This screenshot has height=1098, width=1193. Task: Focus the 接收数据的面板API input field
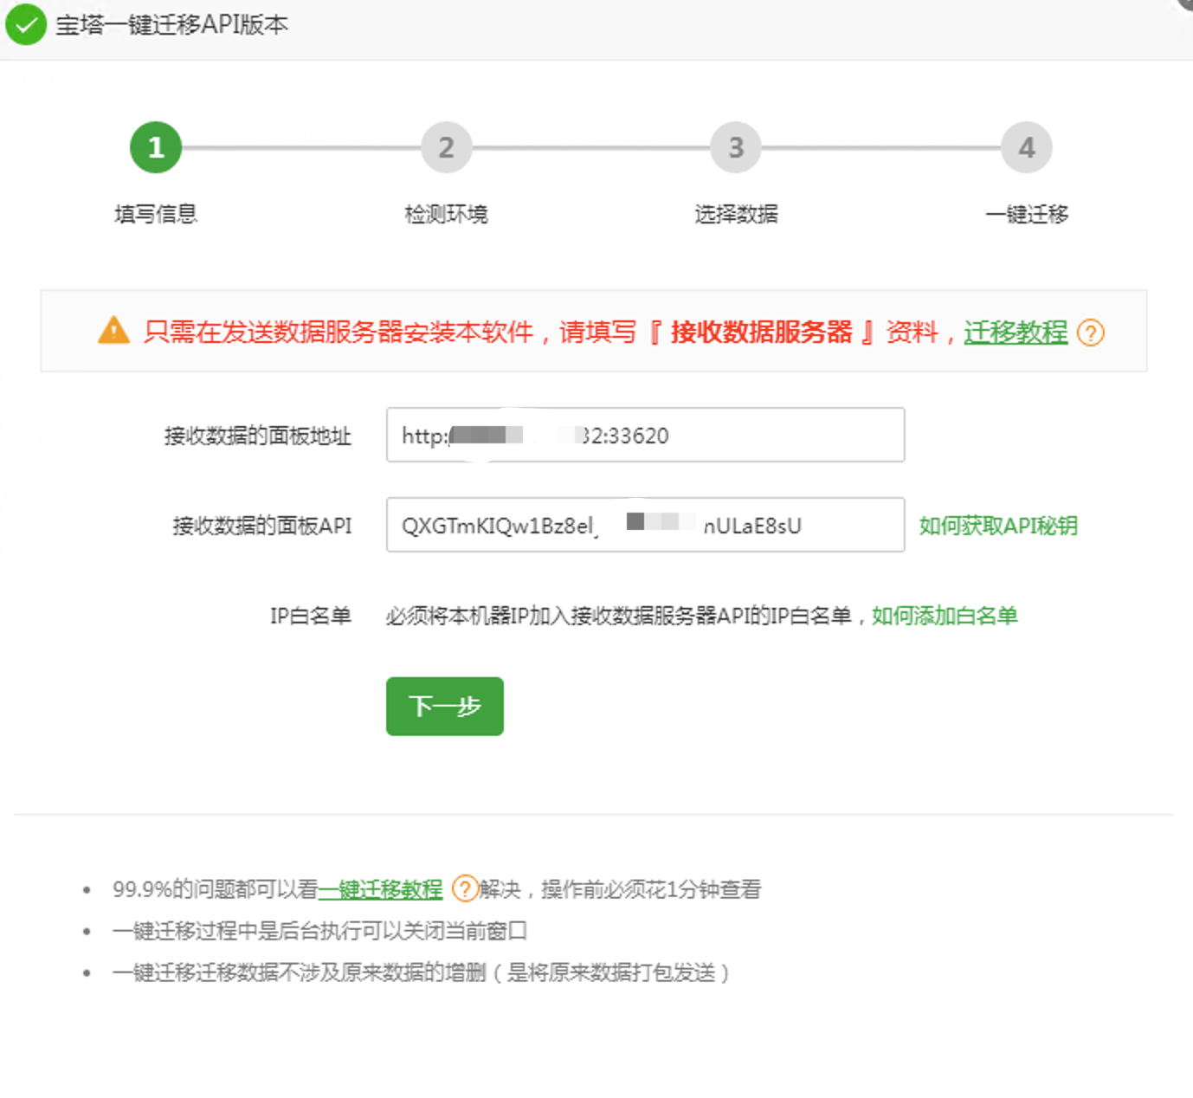tap(646, 525)
